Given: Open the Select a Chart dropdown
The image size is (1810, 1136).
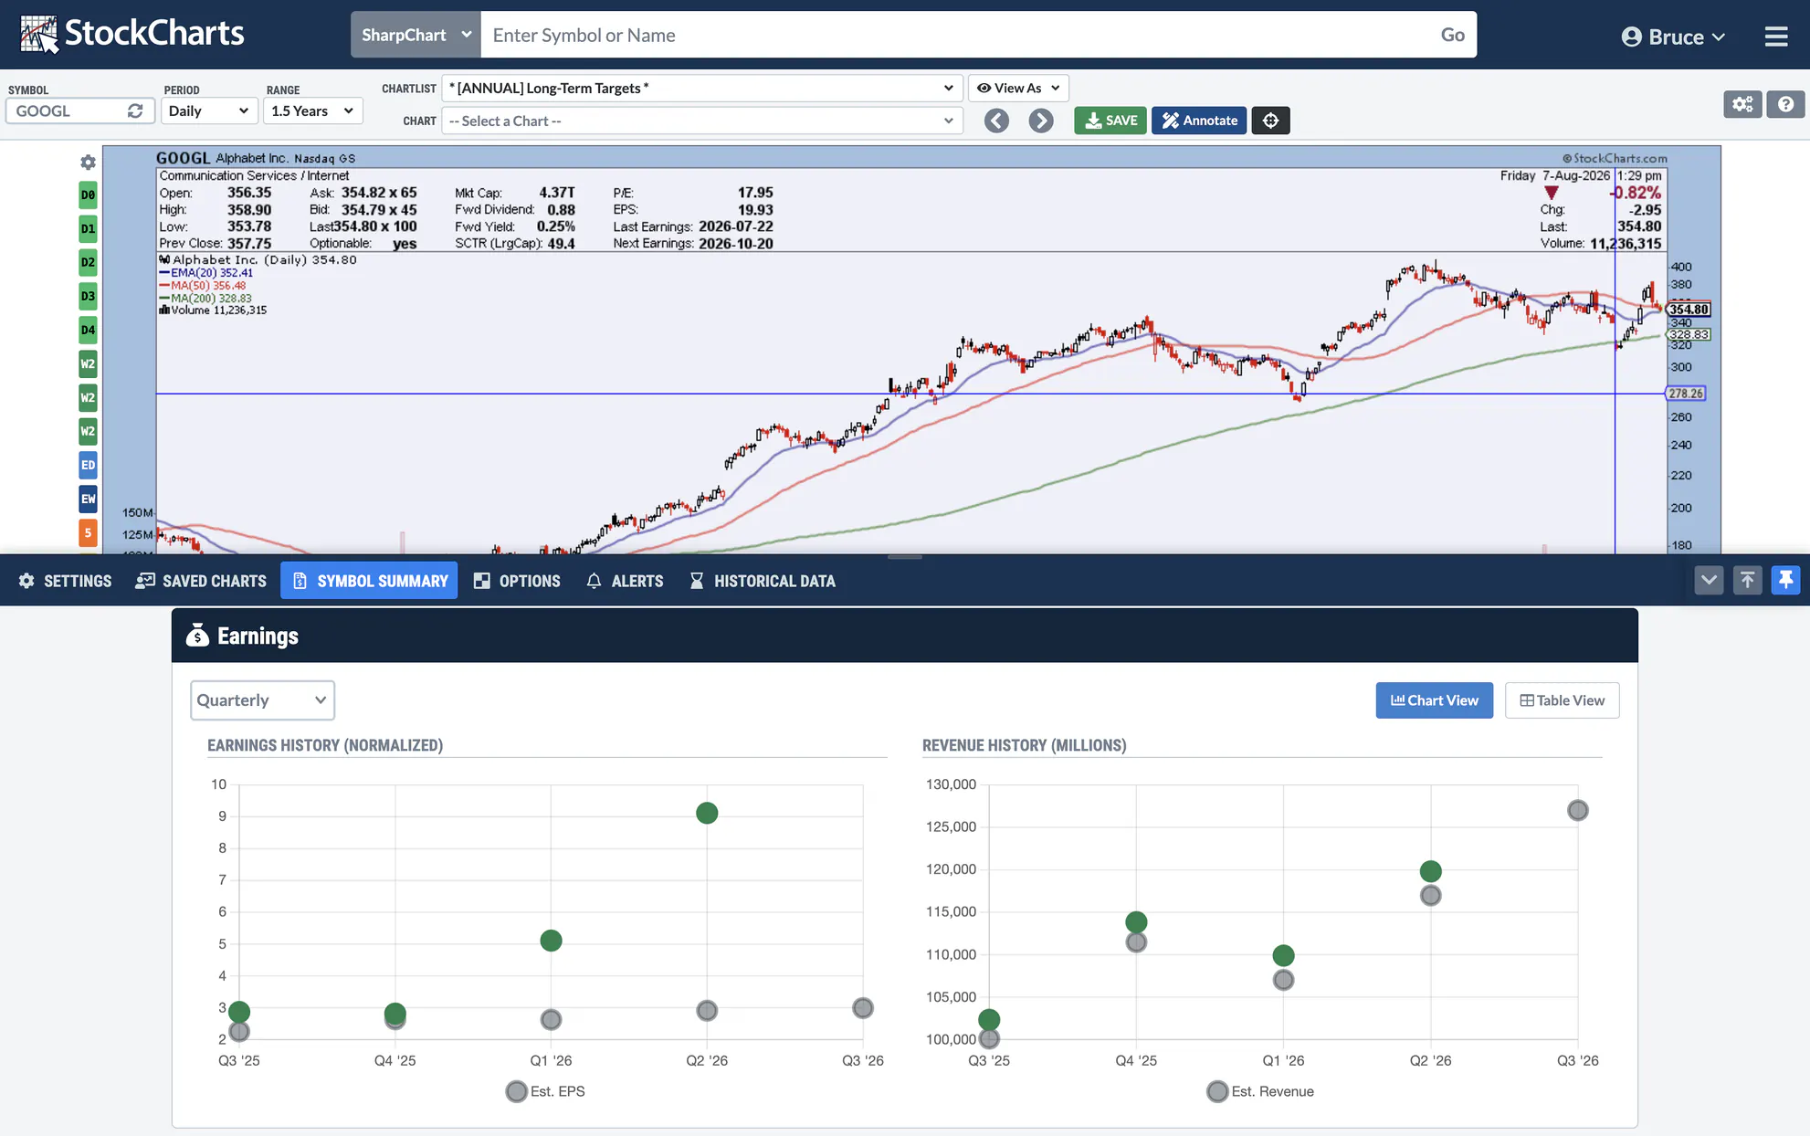Looking at the screenshot, I should pyautogui.click(x=701, y=121).
